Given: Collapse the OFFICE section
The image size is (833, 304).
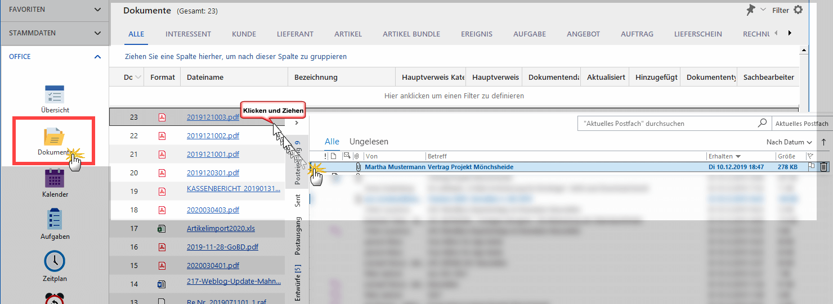Looking at the screenshot, I should (98, 57).
